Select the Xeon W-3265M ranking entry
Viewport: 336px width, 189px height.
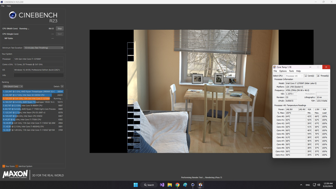(33, 95)
